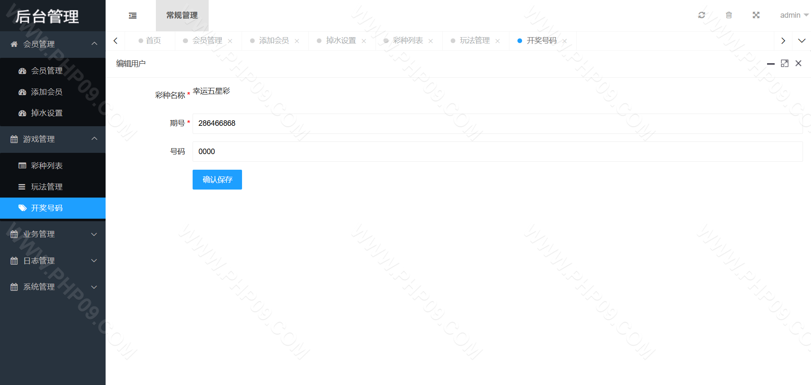Open 掉水设置 in the sidebar

(x=47, y=113)
